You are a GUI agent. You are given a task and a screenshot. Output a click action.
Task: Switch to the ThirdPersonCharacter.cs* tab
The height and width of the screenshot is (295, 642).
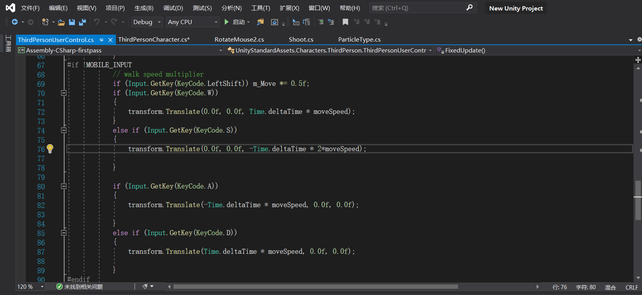point(154,40)
